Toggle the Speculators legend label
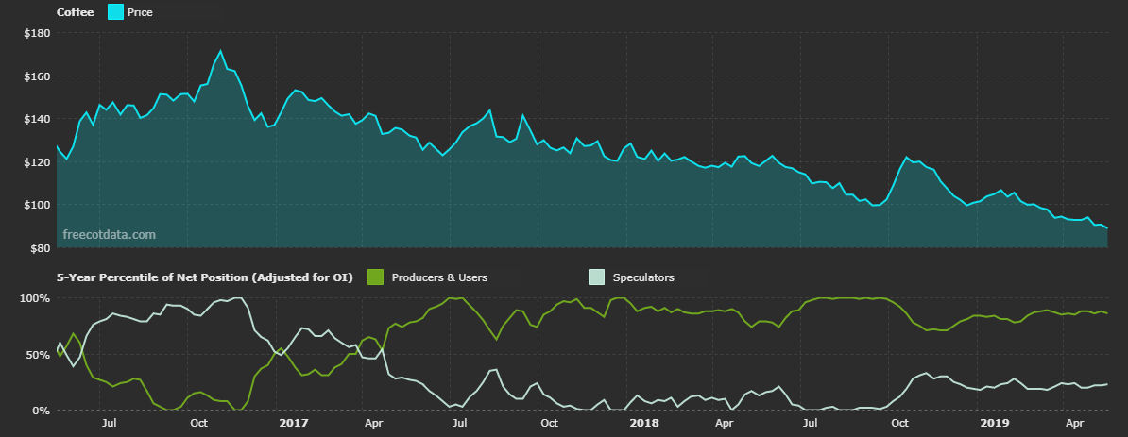Viewport: 1128px width, 437px height. pos(643,277)
